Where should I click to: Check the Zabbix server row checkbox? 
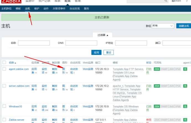tap(4, 119)
